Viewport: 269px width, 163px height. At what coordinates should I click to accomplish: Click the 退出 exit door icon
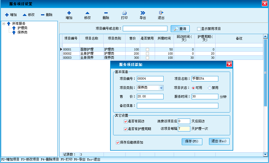click(x=161, y=13)
